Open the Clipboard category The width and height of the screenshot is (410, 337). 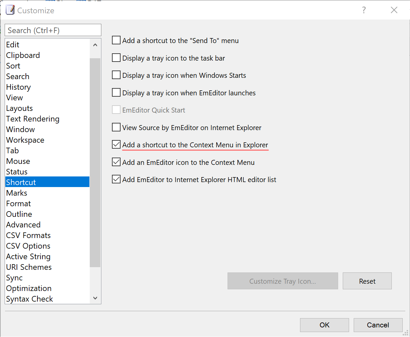47,55
